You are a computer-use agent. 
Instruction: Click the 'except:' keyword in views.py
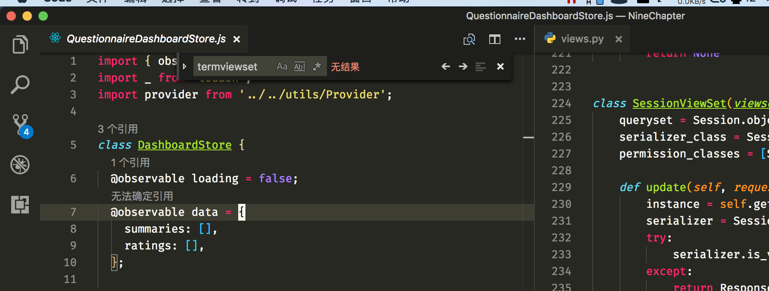pos(669,271)
